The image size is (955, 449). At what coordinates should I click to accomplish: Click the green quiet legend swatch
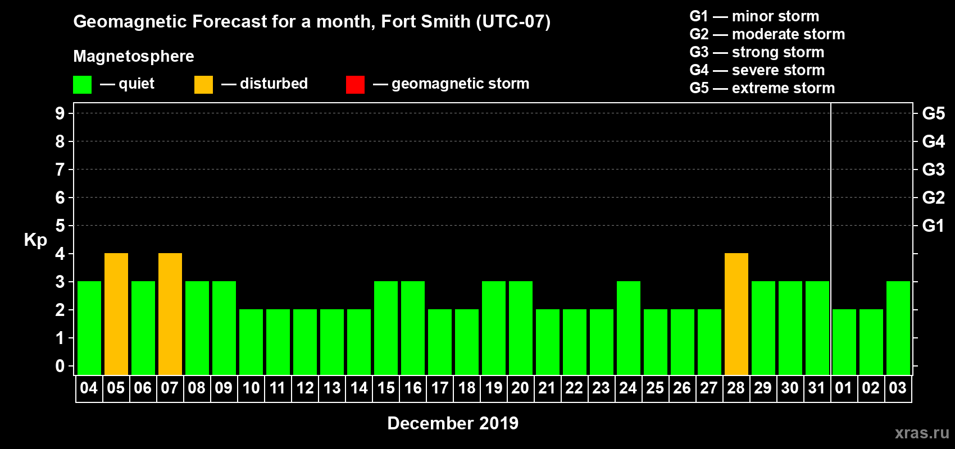click(82, 85)
